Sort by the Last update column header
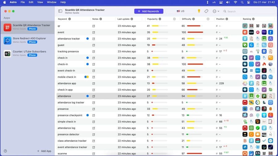Viewport: 278px width, 156px height. 123,19
